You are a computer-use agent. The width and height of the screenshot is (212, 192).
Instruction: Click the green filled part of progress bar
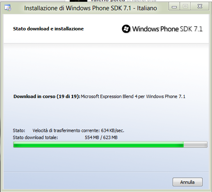[98, 144]
